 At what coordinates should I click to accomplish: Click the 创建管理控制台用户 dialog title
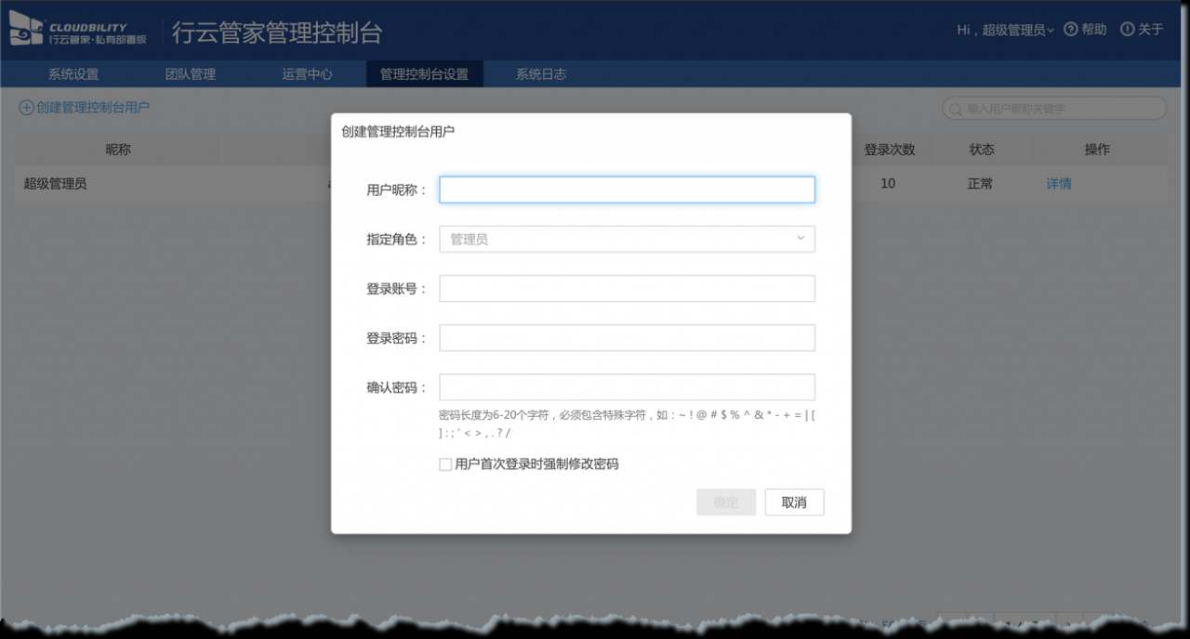pyautogui.click(x=398, y=132)
